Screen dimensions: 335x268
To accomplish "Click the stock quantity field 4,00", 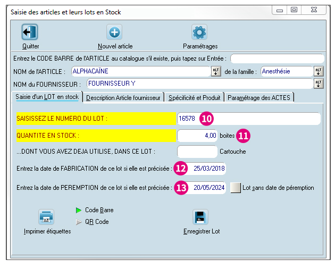I will (197, 136).
